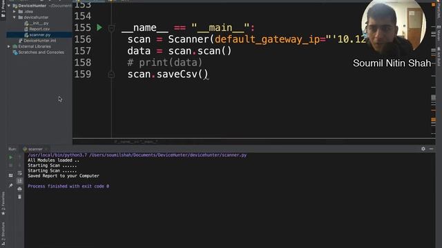Click "Process finished with exit code 0"
Viewport: 442px width, 248px height.
click(x=68, y=186)
